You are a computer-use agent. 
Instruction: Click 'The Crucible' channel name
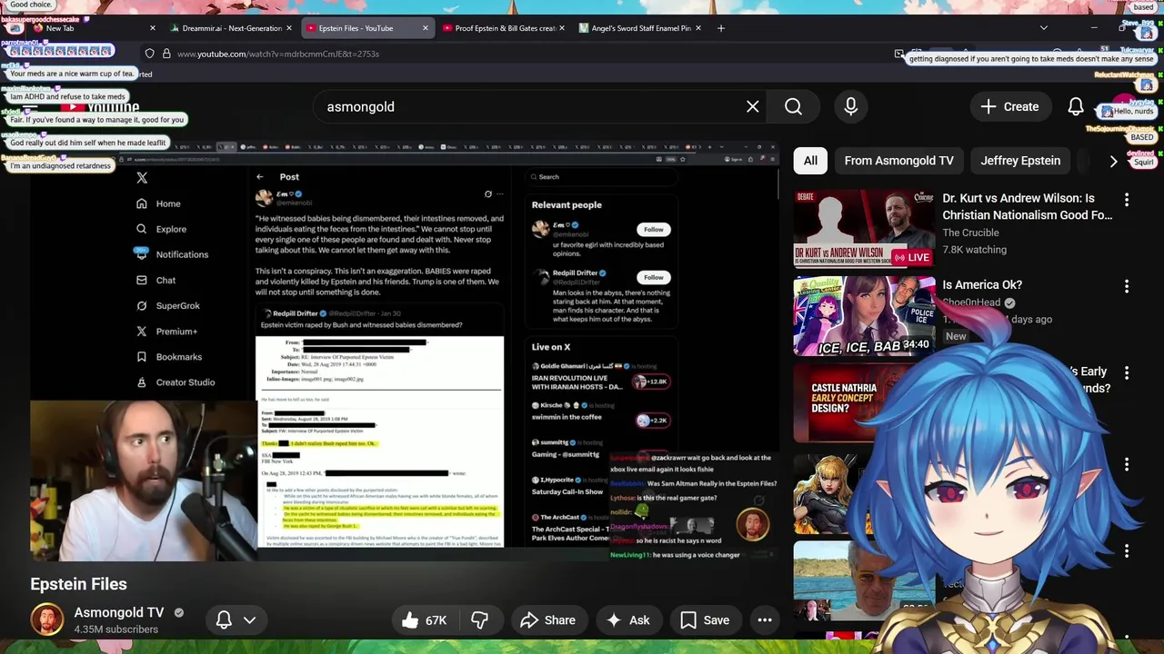tap(970, 233)
